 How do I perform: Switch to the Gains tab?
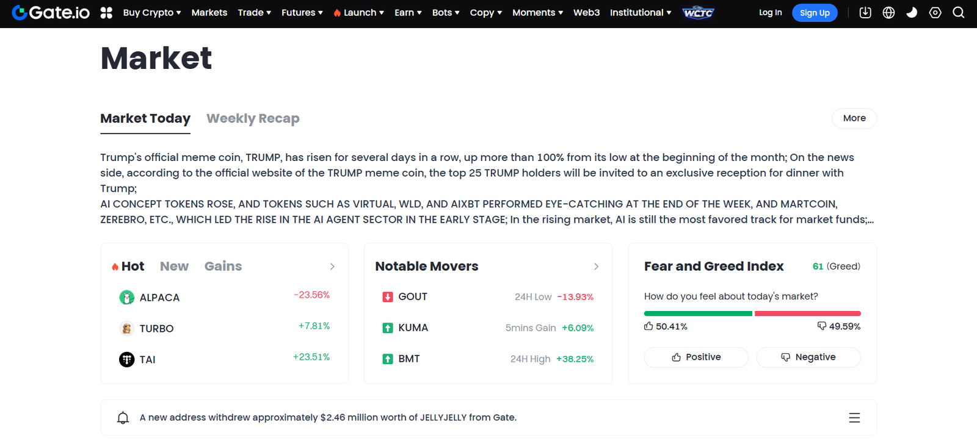(x=223, y=267)
